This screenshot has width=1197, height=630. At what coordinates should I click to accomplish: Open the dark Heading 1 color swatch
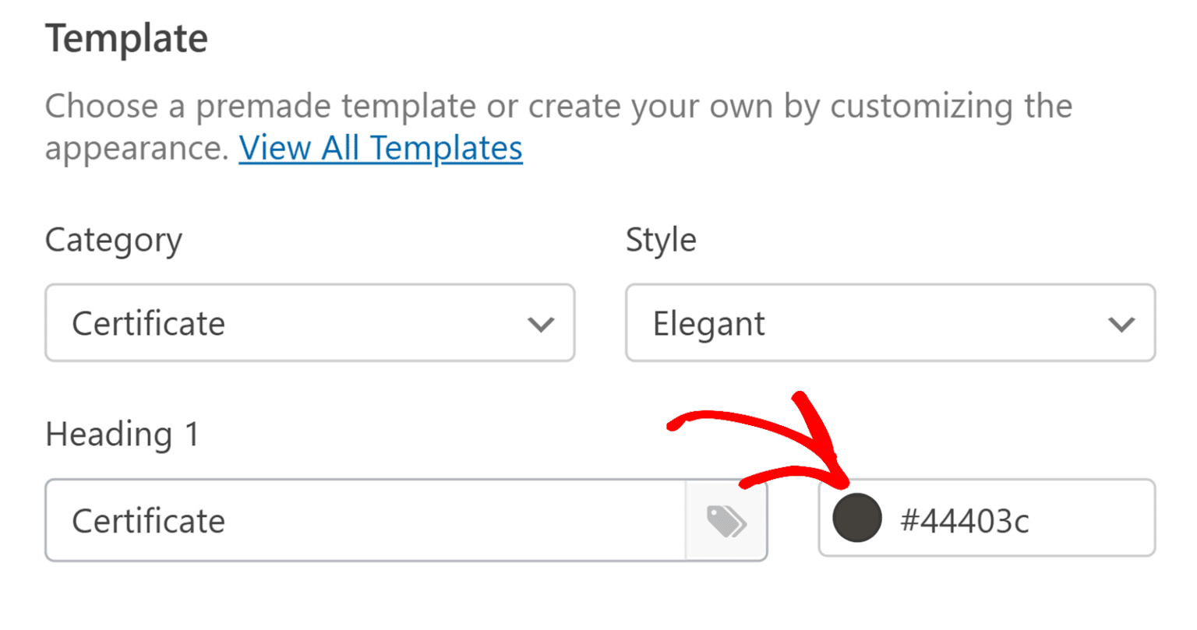pyautogui.click(x=856, y=518)
